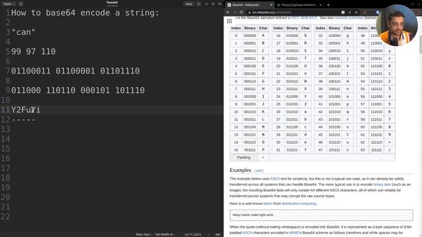Click "01101110" on line 7
This screenshot has height=237, width=422.
(x=120, y=71)
